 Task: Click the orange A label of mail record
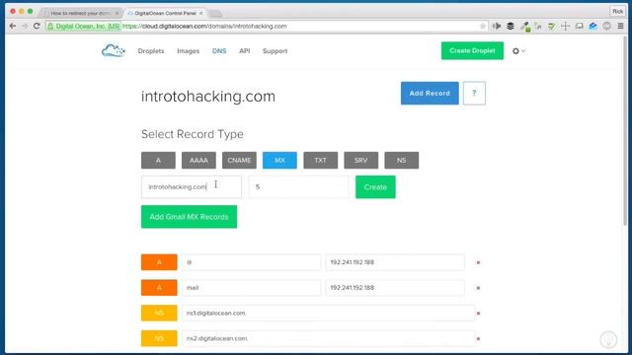click(x=159, y=288)
